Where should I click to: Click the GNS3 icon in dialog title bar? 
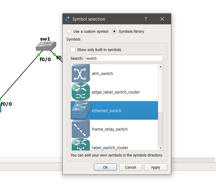click(68, 19)
